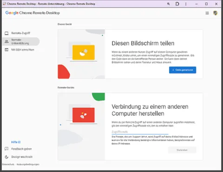Click the Feedback geben speech bubble icon
This screenshot has width=223, height=172.
(7, 149)
